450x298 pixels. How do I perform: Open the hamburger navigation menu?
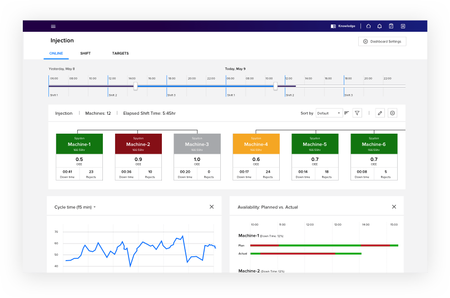pos(53,26)
